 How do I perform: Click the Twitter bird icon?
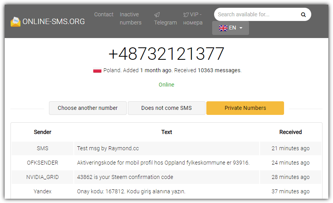[x=186, y=15]
